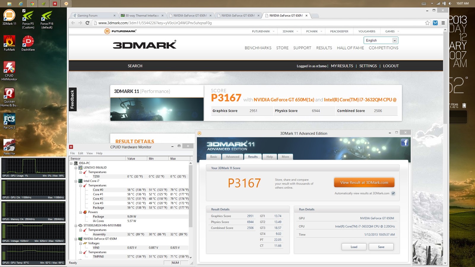Screen dimensions: 475x267
Task: Bookmark this page with the star icon
Action: click(427, 23)
